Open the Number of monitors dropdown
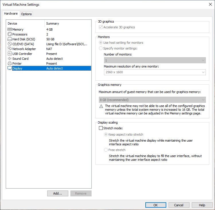 [x=155, y=60]
